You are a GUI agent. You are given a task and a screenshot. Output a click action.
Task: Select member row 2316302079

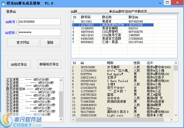[x=123, y=88]
